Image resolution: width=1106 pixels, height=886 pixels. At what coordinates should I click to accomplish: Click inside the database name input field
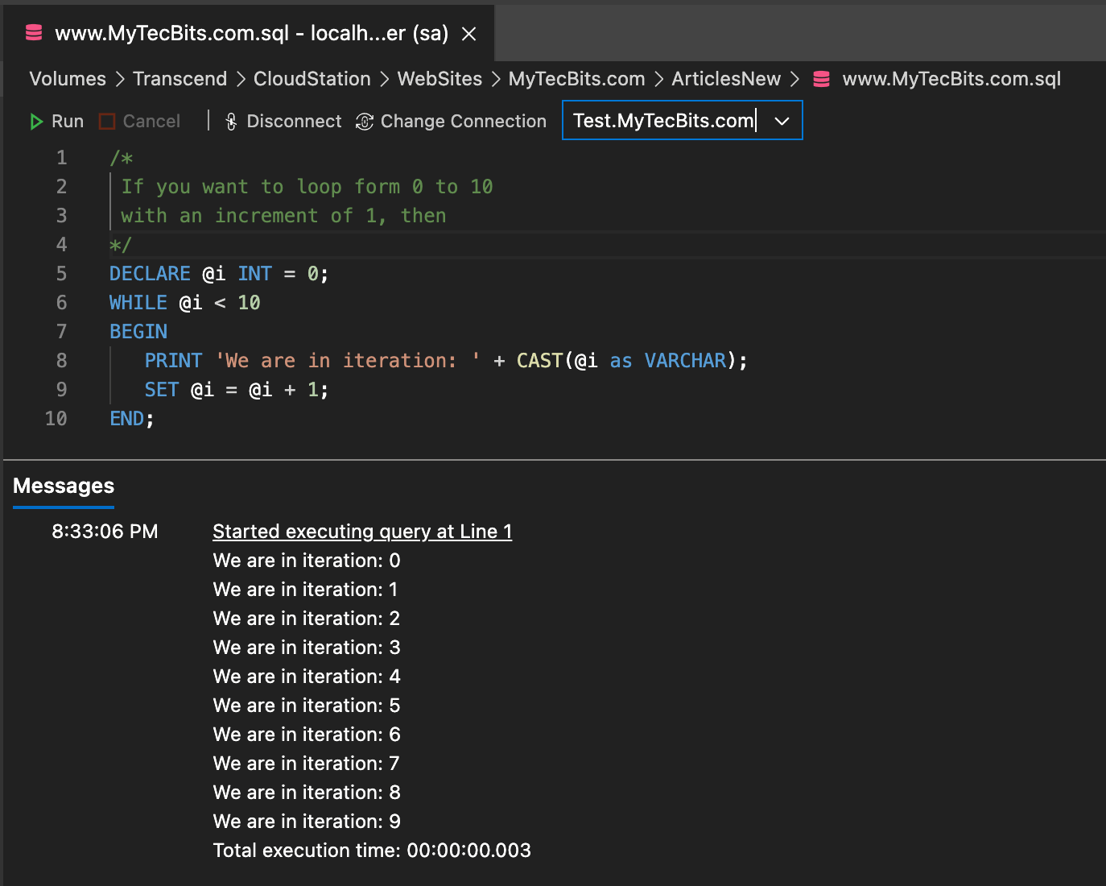[x=662, y=120]
